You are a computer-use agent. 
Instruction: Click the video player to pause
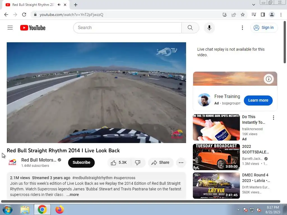(x=96, y=92)
